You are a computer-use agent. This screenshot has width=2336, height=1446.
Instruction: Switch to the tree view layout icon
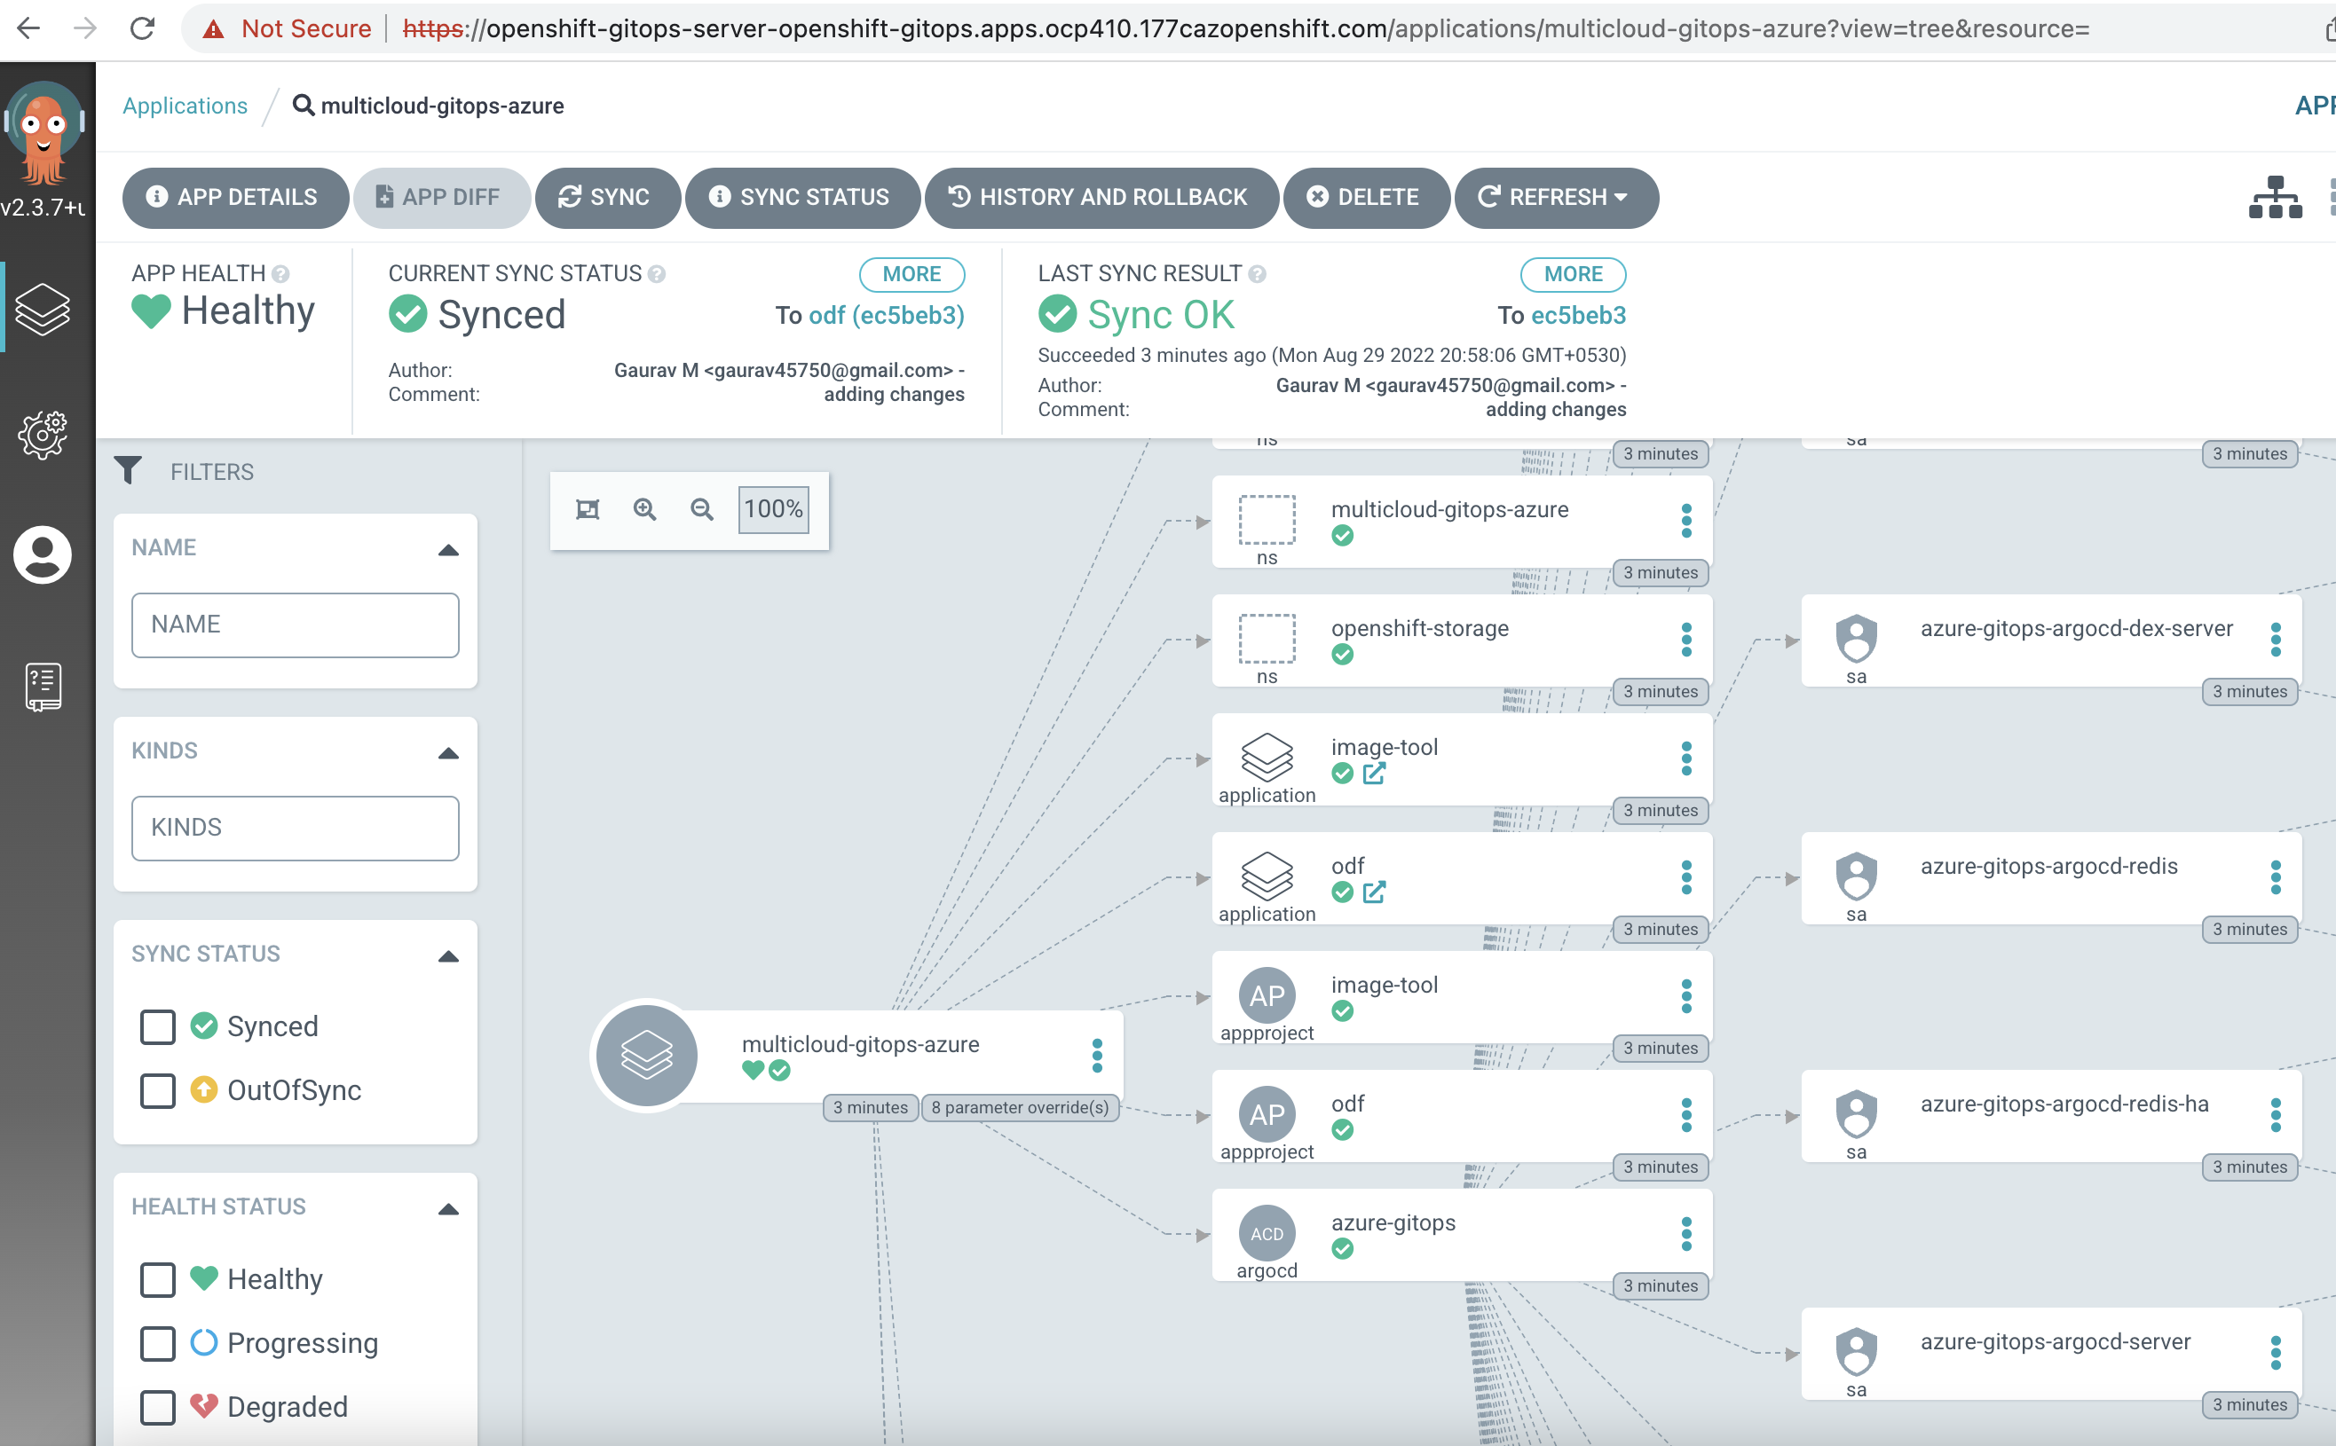click(x=2275, y=197)
